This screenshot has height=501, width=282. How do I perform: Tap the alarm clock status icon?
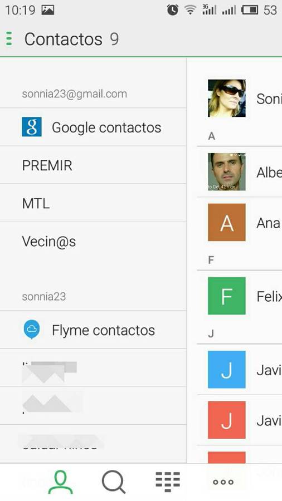[173, 10]
